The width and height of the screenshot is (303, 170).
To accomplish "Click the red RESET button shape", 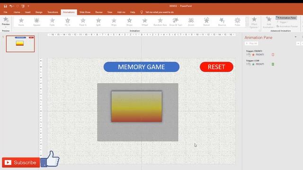I will coord(216,67).
